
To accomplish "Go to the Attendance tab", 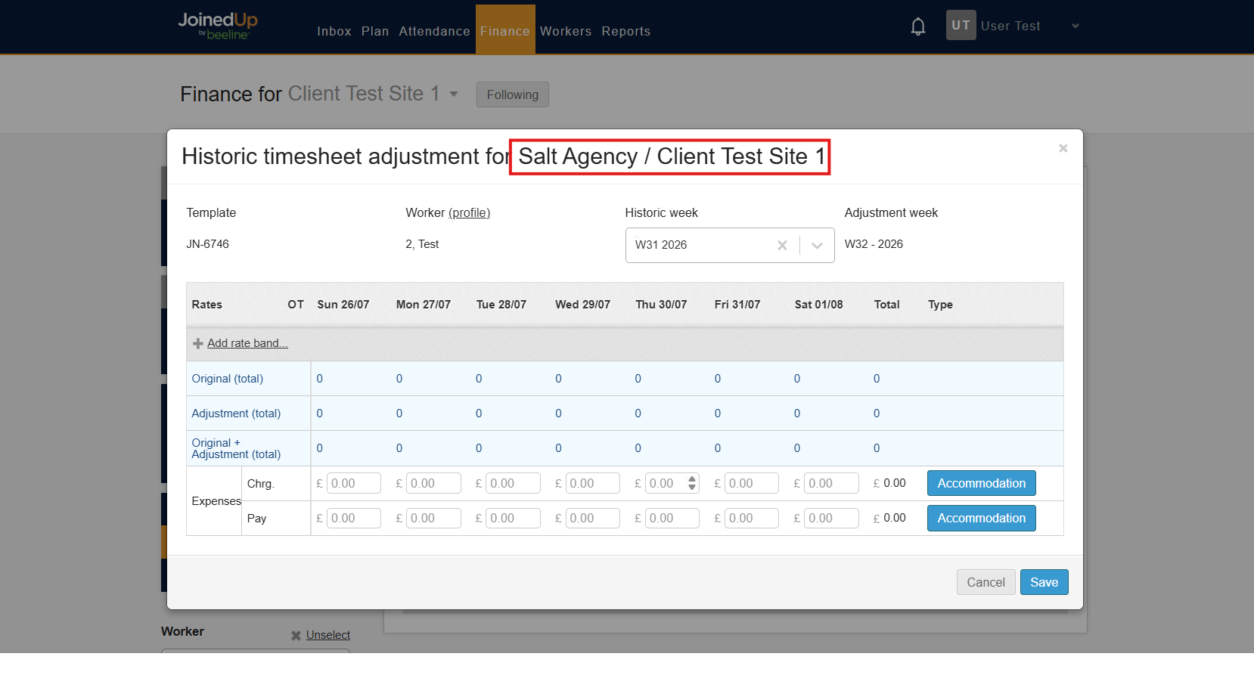I will [434, 31].
